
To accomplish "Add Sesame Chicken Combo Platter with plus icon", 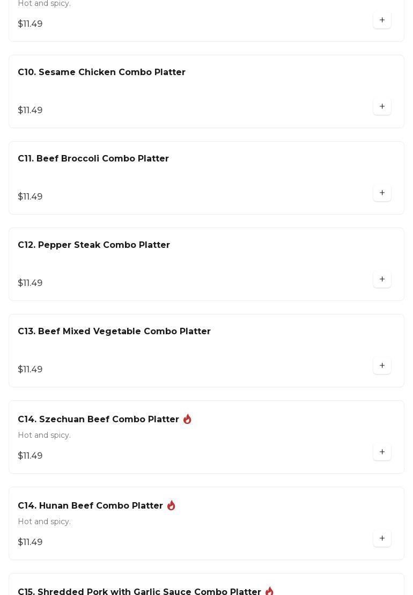I will coord(382,107).
